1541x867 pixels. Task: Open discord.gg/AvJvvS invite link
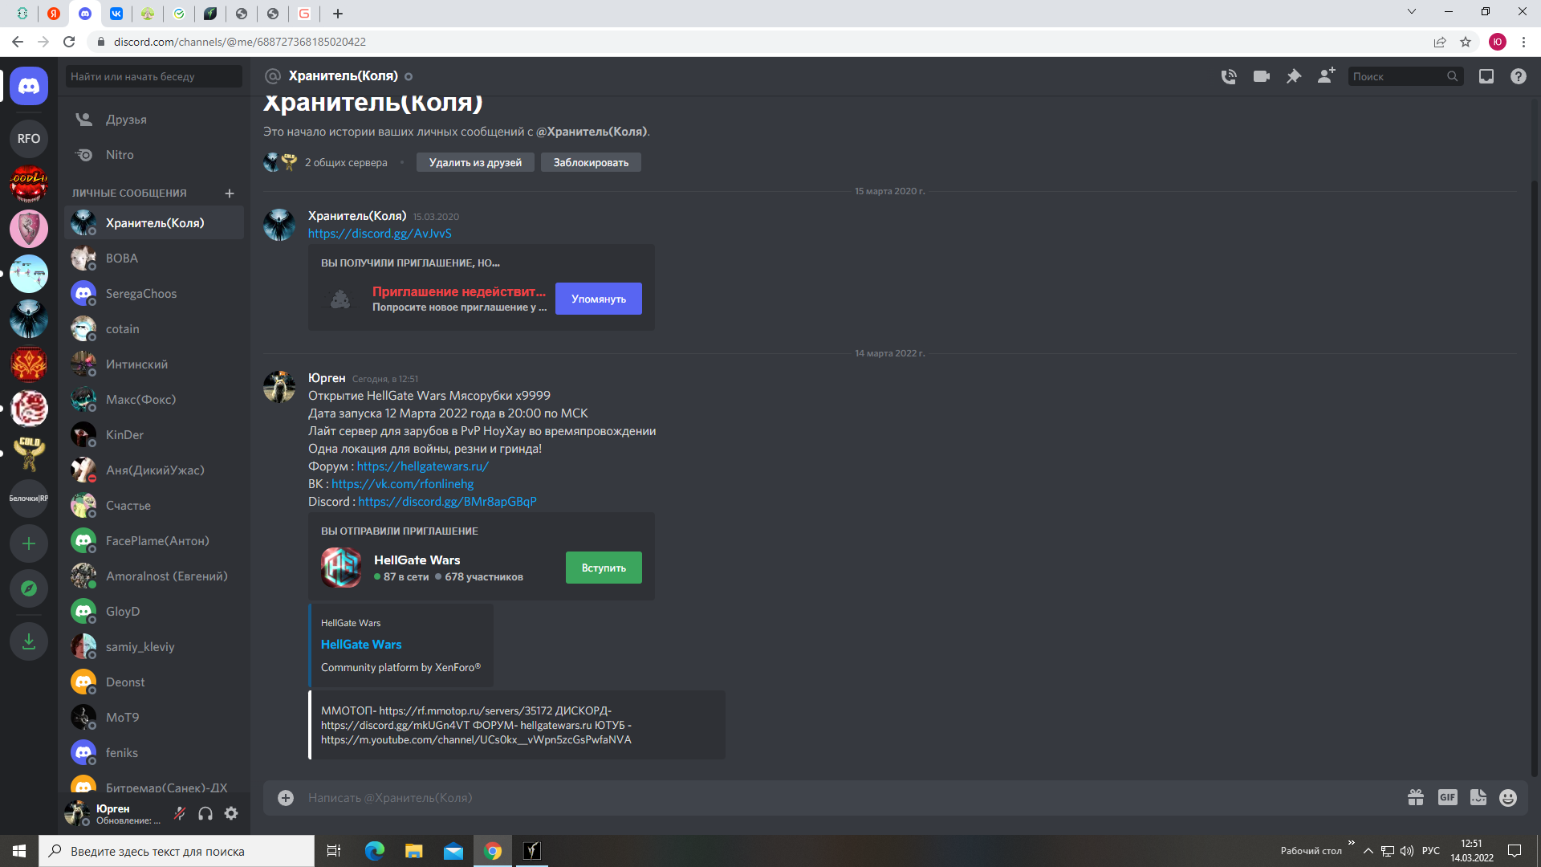point(380,234)
